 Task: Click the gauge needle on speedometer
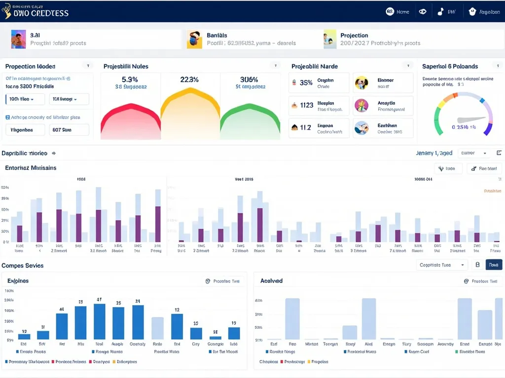(471, 120)
